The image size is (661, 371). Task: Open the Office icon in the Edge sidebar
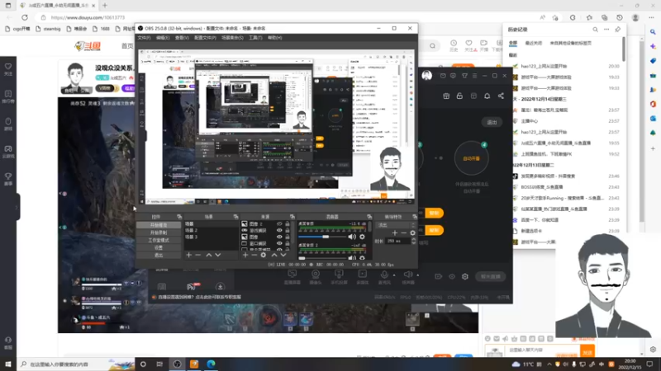[653, 104]
